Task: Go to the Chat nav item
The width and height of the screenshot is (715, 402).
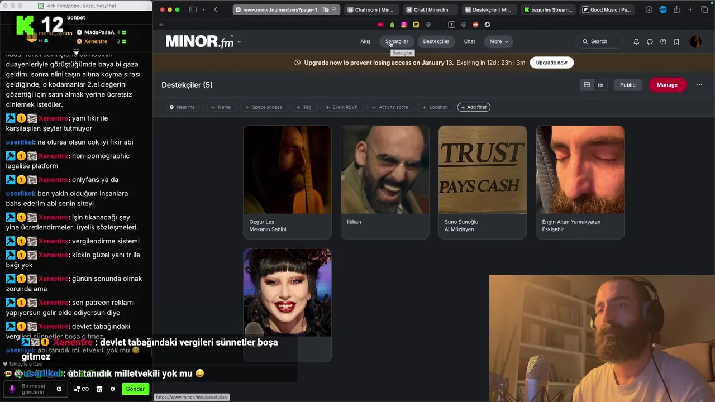Action: point(469,41)
